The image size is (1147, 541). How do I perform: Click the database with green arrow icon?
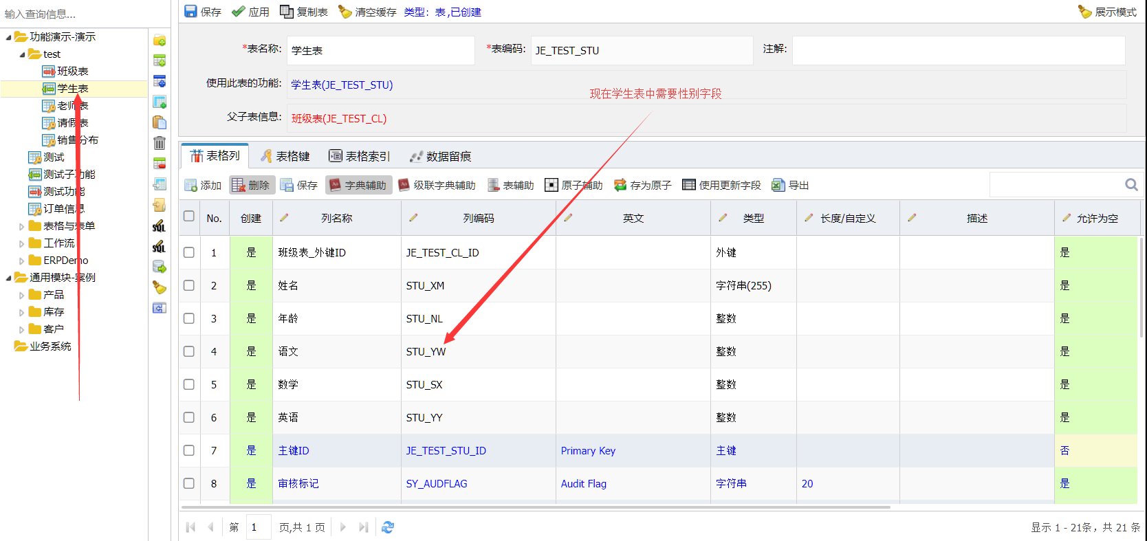[x=160, y=267]
